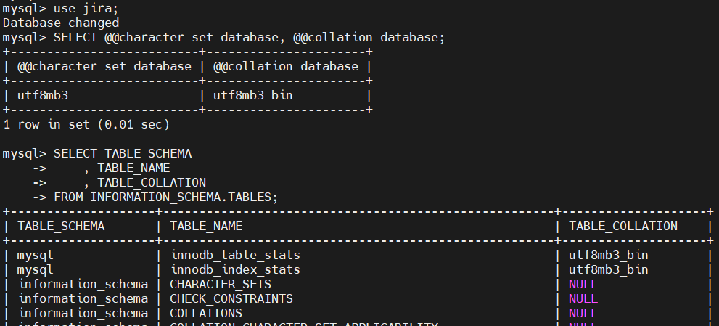Click the utf8mb3 charset value

tap(43, 96)
